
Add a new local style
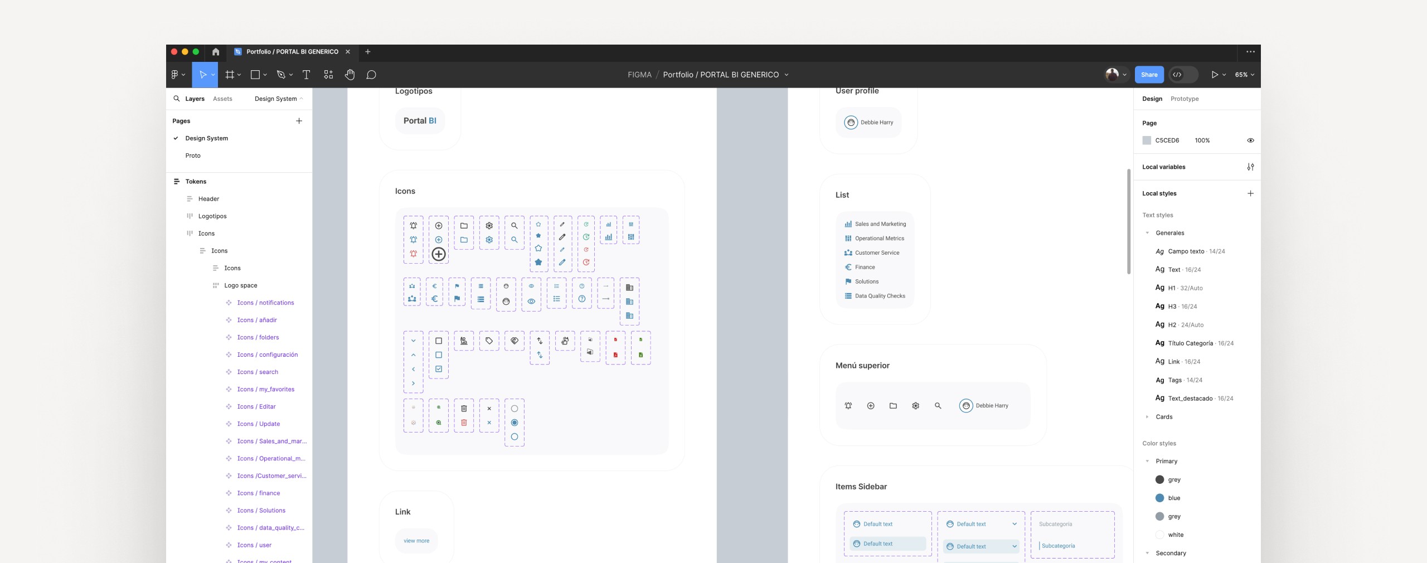(x=1250, y=193)
